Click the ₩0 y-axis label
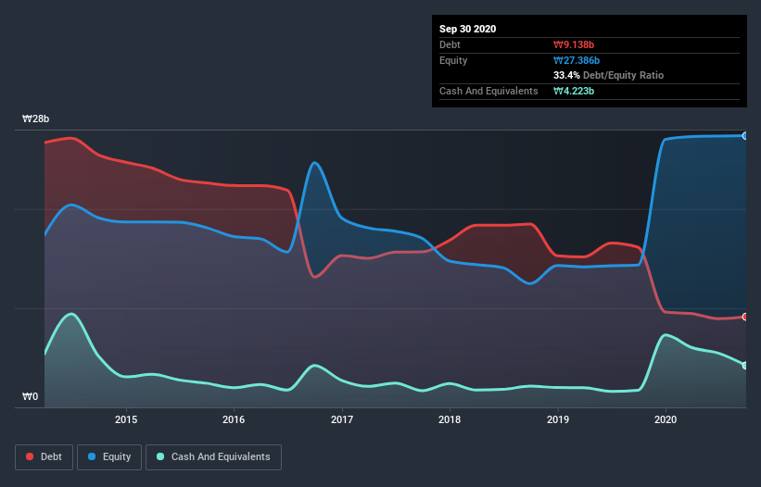Image resolution: width=761 pixels, height=487 pixels. [x=30, y=397]
